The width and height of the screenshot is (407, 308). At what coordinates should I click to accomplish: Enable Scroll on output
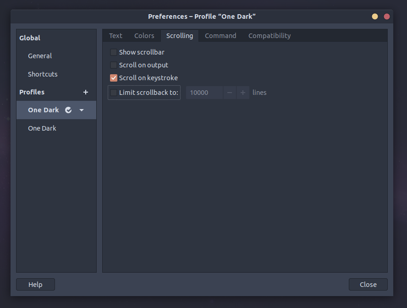[114, 65]
